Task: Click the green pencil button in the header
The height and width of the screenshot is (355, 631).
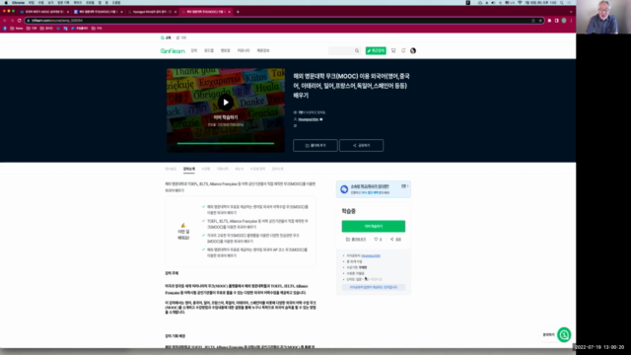Action: click(x=376, y=50)
